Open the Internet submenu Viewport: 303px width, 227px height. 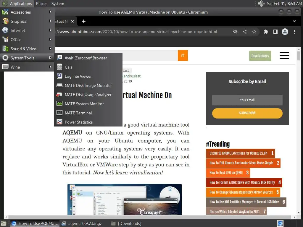pyautogui.click(x=27, y=30)
